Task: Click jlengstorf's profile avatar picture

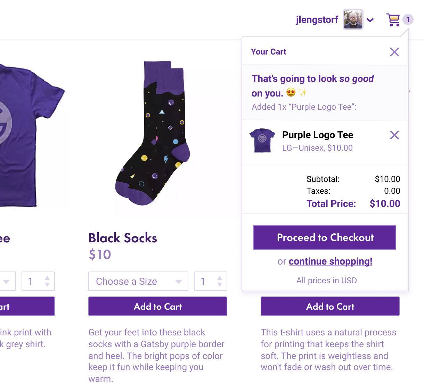Action: (x=353, y=19)
